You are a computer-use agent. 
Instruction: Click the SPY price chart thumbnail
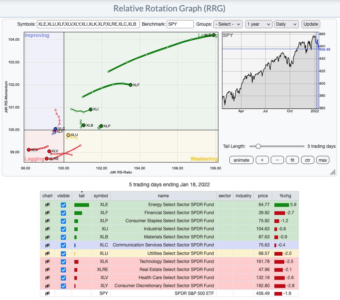(x=270, y=70)
